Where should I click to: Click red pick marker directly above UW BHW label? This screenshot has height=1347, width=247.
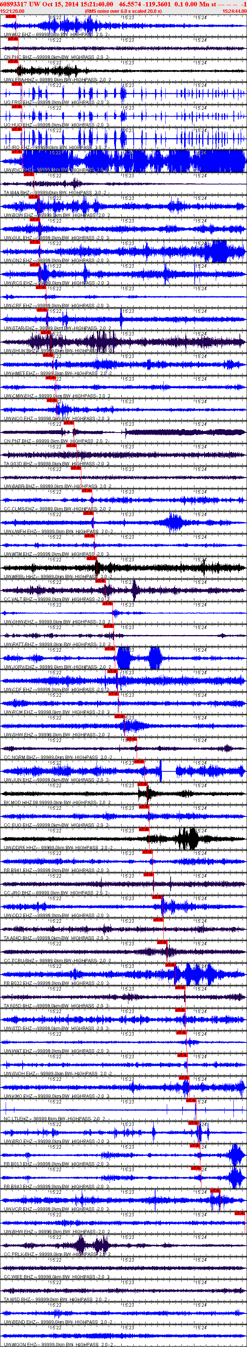click(x=240, y=1213)
